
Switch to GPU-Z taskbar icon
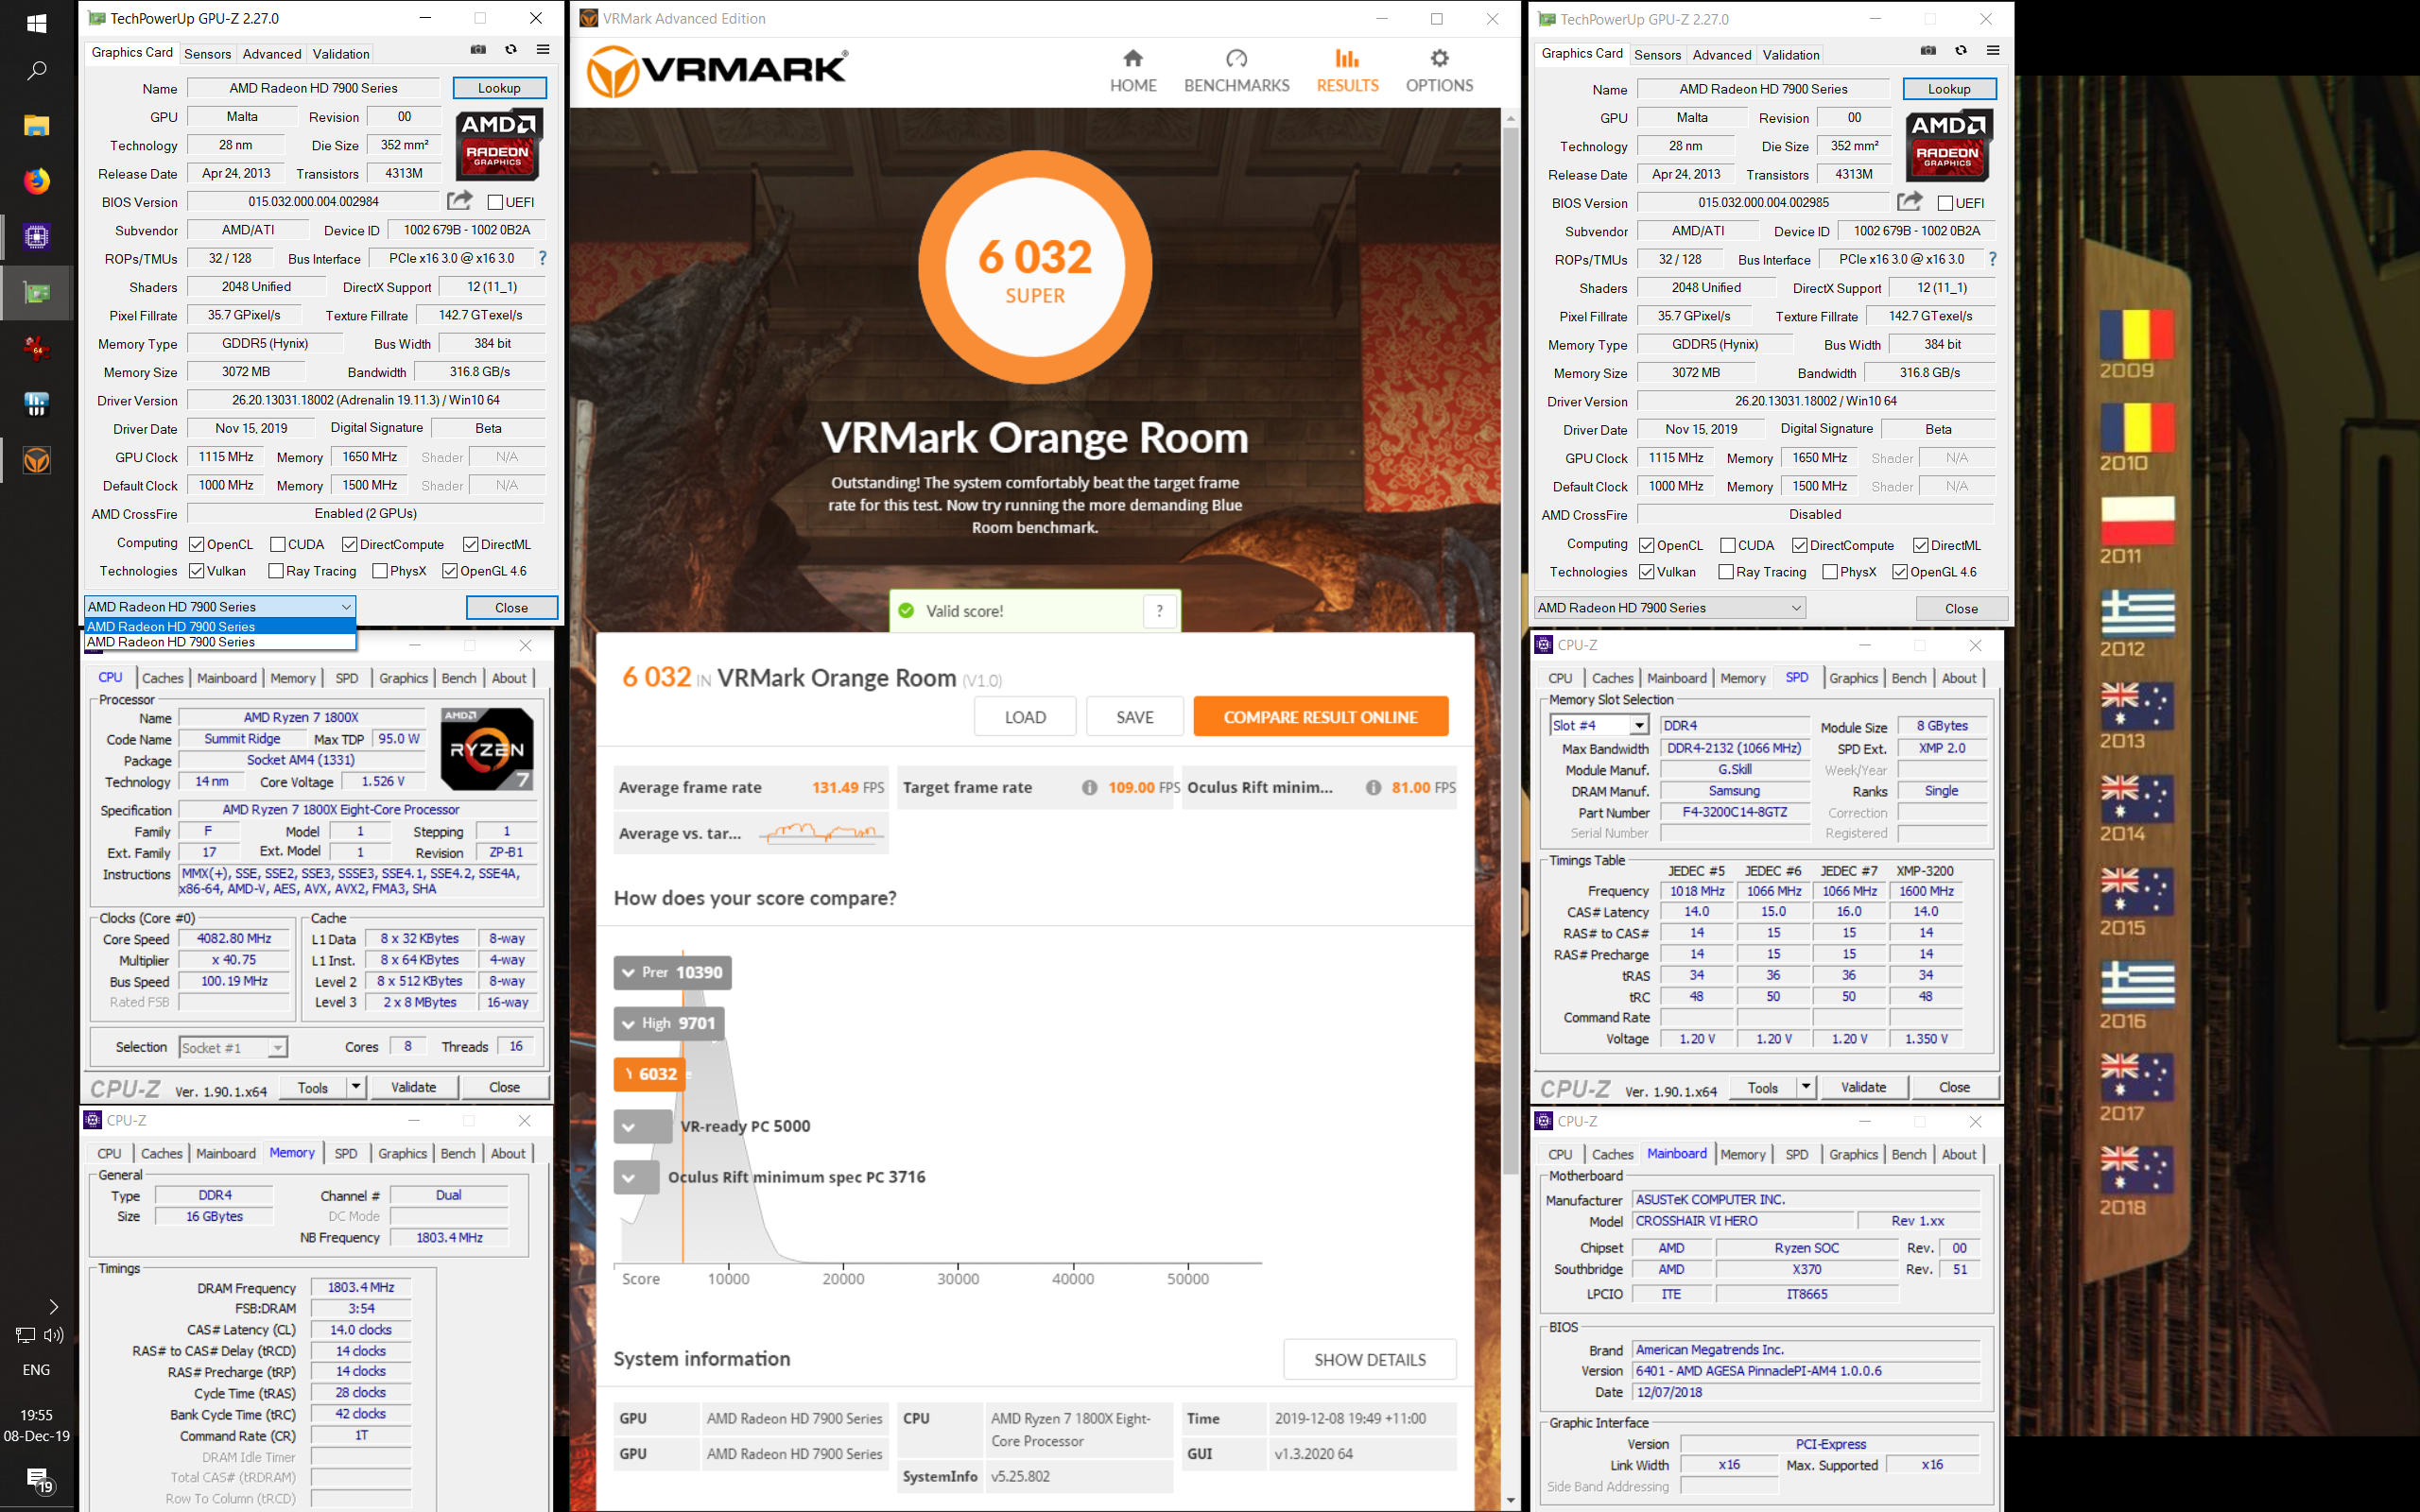[36, 293]
